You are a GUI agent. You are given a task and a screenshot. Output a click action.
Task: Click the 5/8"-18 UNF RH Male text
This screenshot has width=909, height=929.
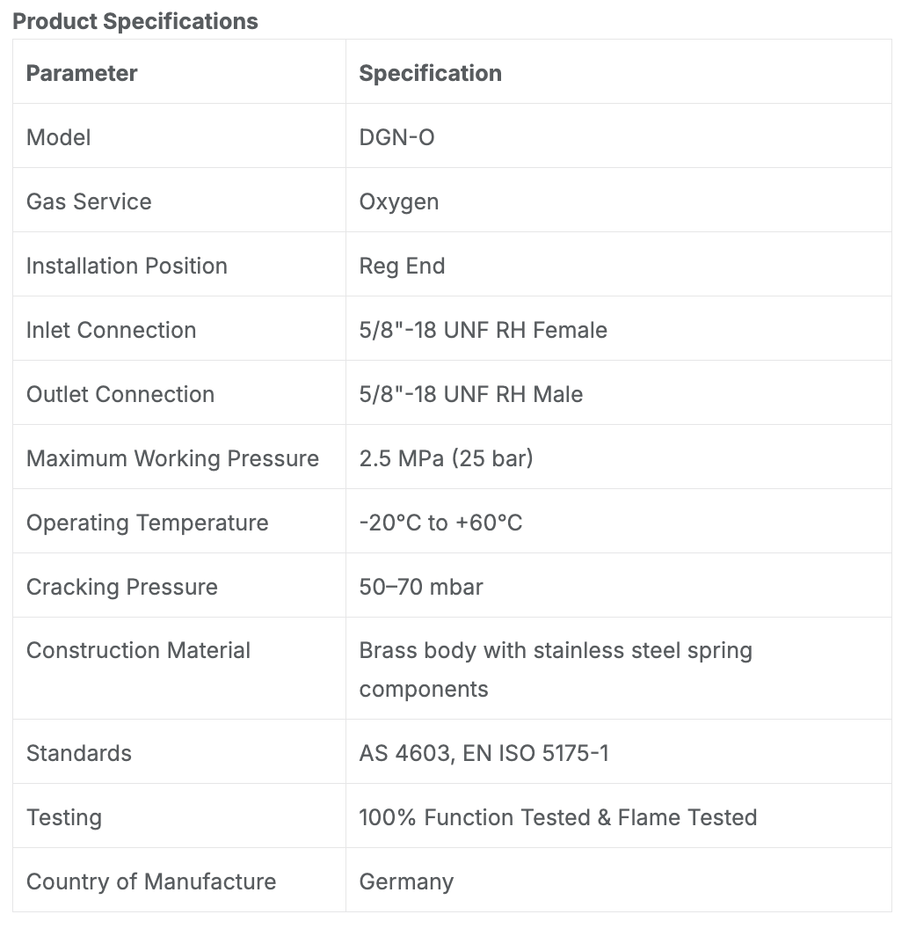pos(471,394)
